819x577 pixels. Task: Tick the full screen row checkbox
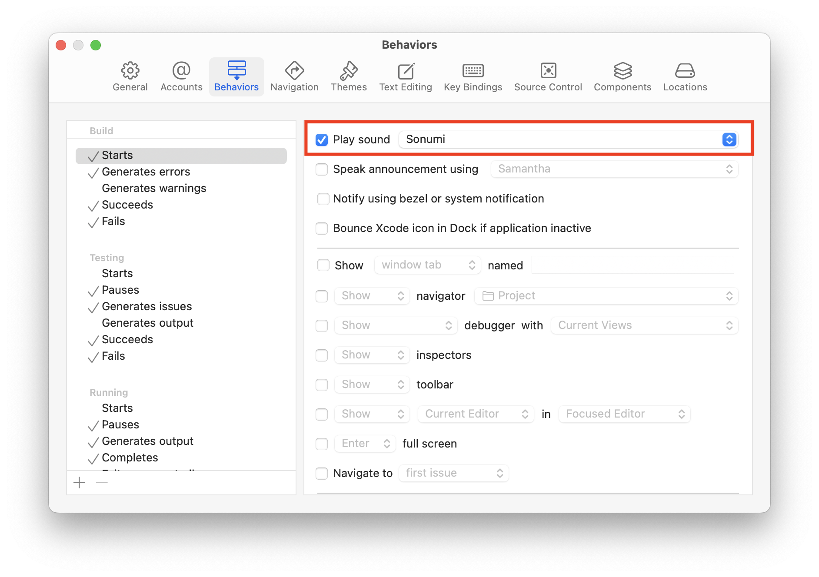click(322, 444)
